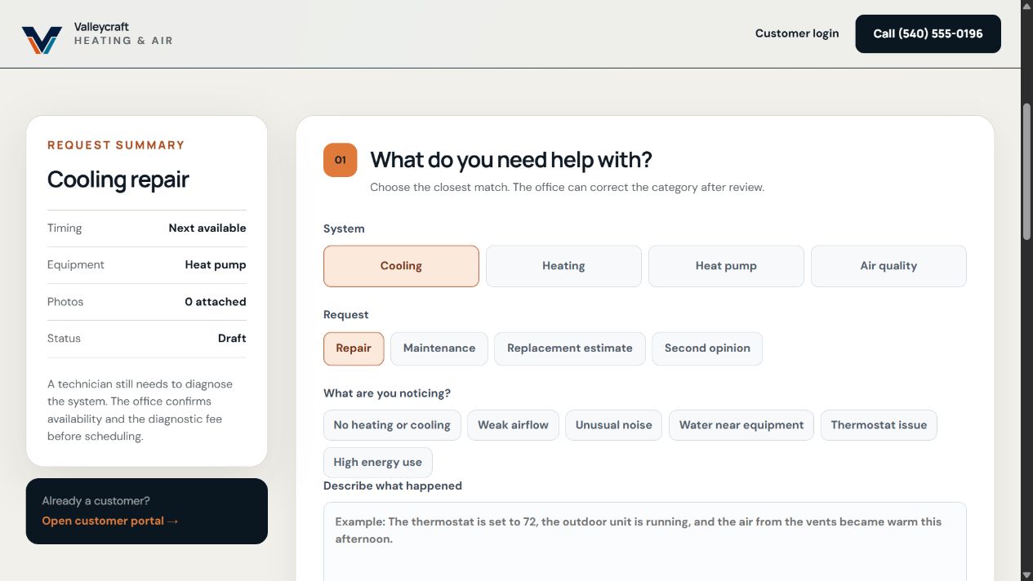Click the Already a customer? text
Image resolution: width=1033 pixels, height=581 pixels.
[96, 501]
